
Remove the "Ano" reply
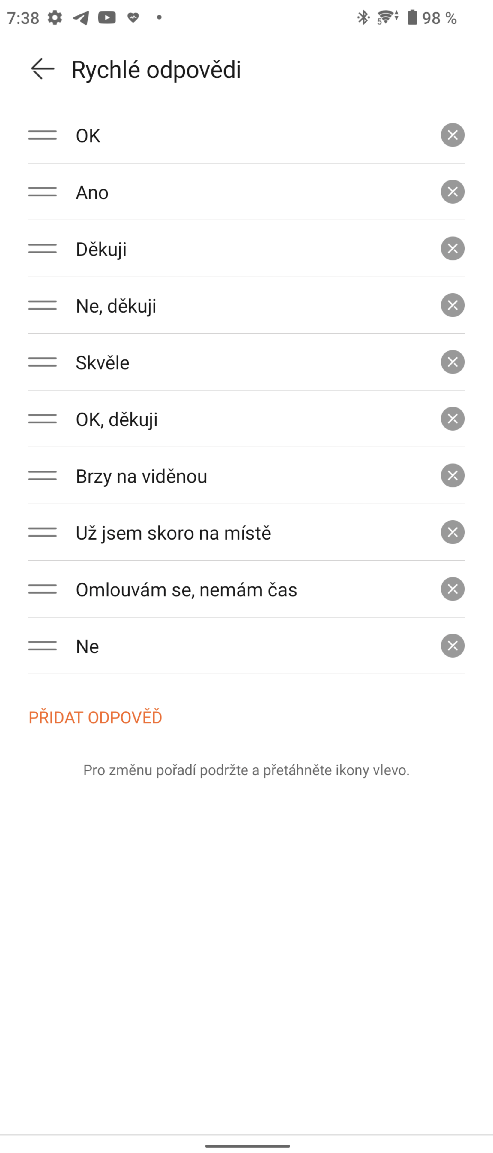(452, 192)
